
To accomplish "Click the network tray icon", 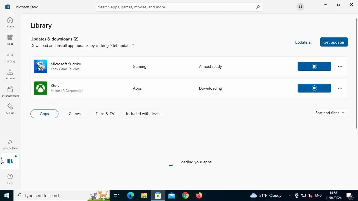I will coord(303,195).
